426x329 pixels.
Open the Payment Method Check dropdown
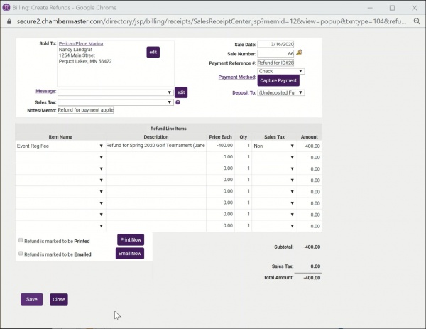[x=281, y=71]
